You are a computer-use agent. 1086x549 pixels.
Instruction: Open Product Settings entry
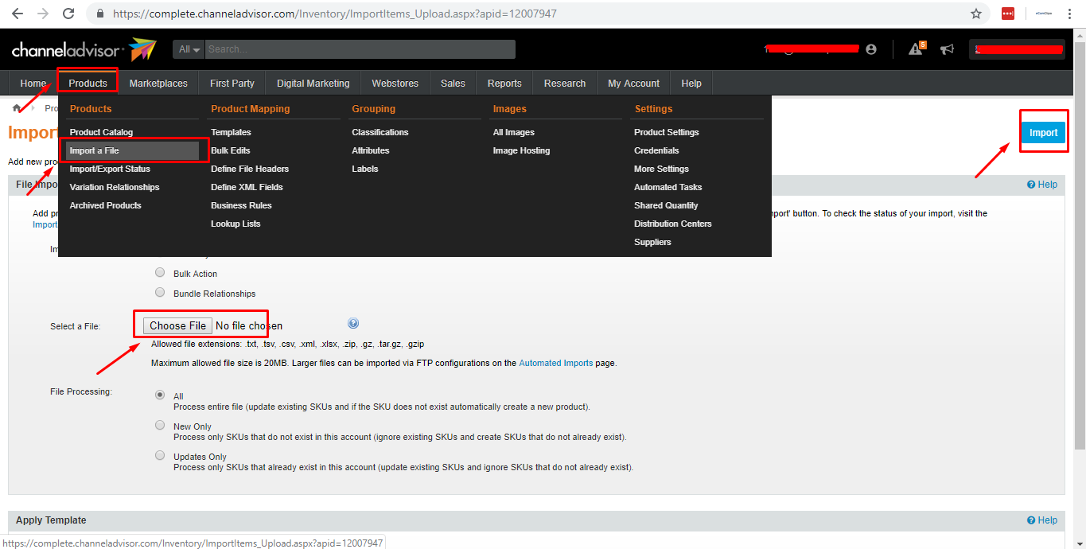[667, 132]
